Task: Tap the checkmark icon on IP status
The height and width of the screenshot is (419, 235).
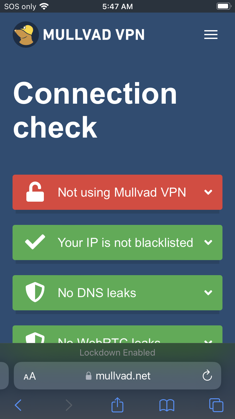Action: 35,242
